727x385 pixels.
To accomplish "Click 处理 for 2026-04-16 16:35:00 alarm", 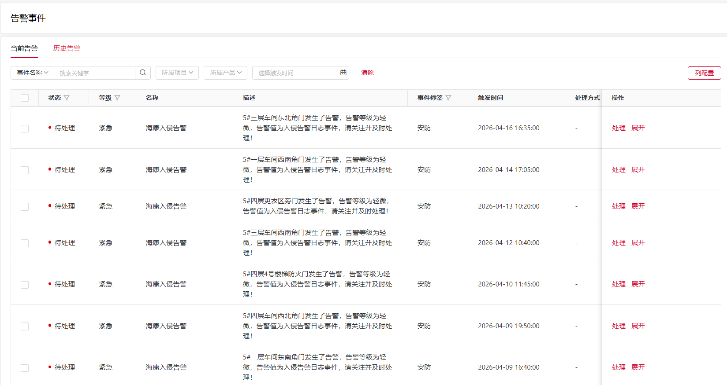I will click(x=619, y=128).
